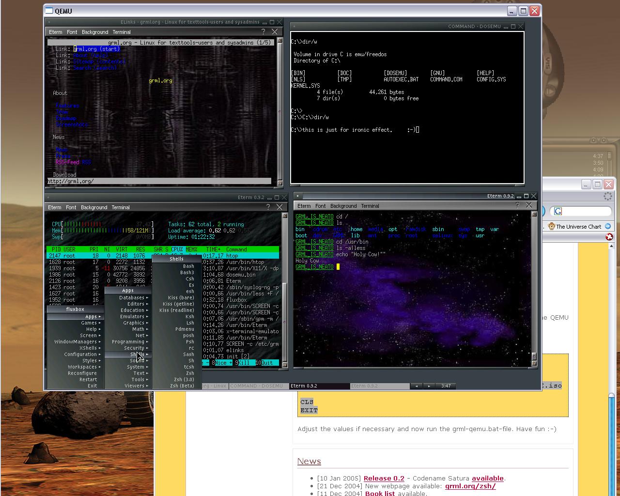Click the X icon in ELinks Eterm menubar
This screenshot has height=496, width=620.
tap(275, 31)
